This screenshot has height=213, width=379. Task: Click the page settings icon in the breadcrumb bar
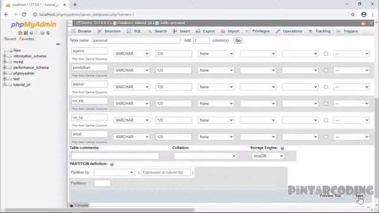(363, 23)
